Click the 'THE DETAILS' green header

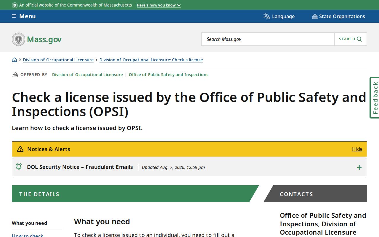coord(135,194)
